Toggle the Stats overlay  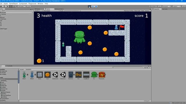click(x=143, y=11)
